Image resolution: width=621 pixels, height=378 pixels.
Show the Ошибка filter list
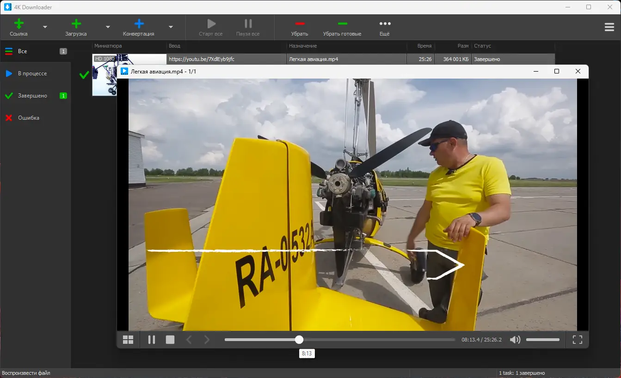(29, 118)
